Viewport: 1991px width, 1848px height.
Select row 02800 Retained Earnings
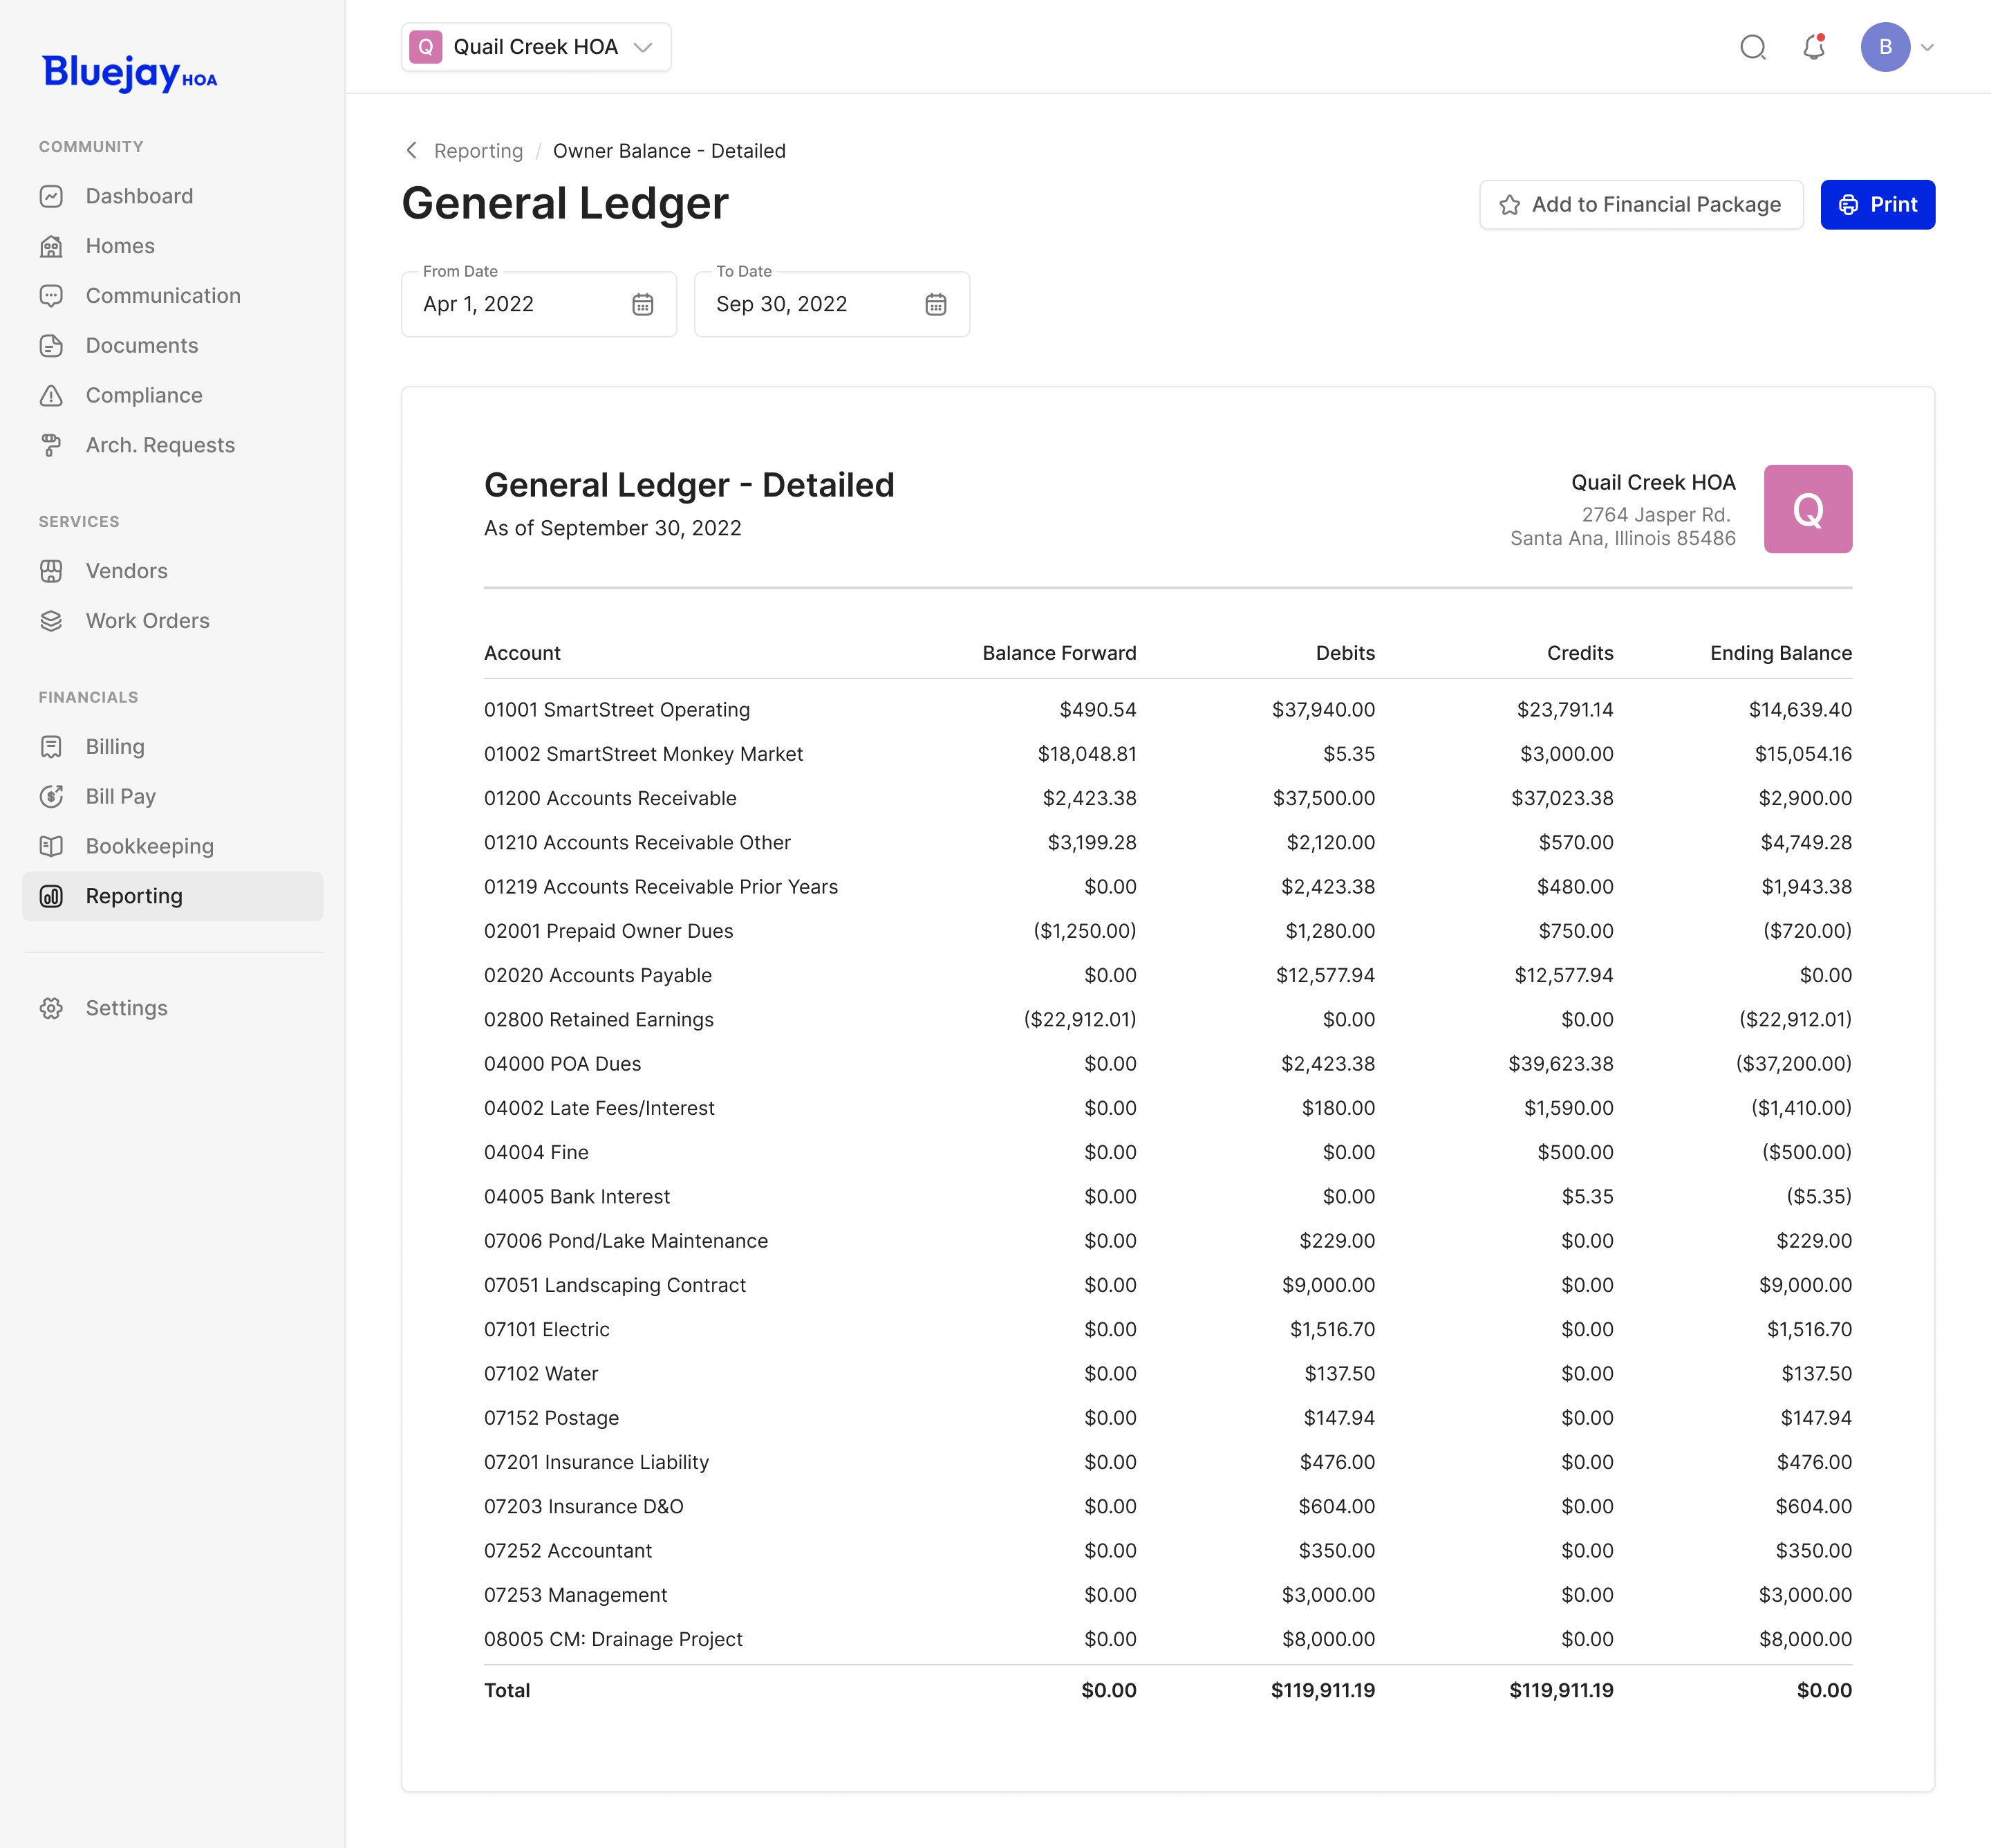pos(1168,1020)
